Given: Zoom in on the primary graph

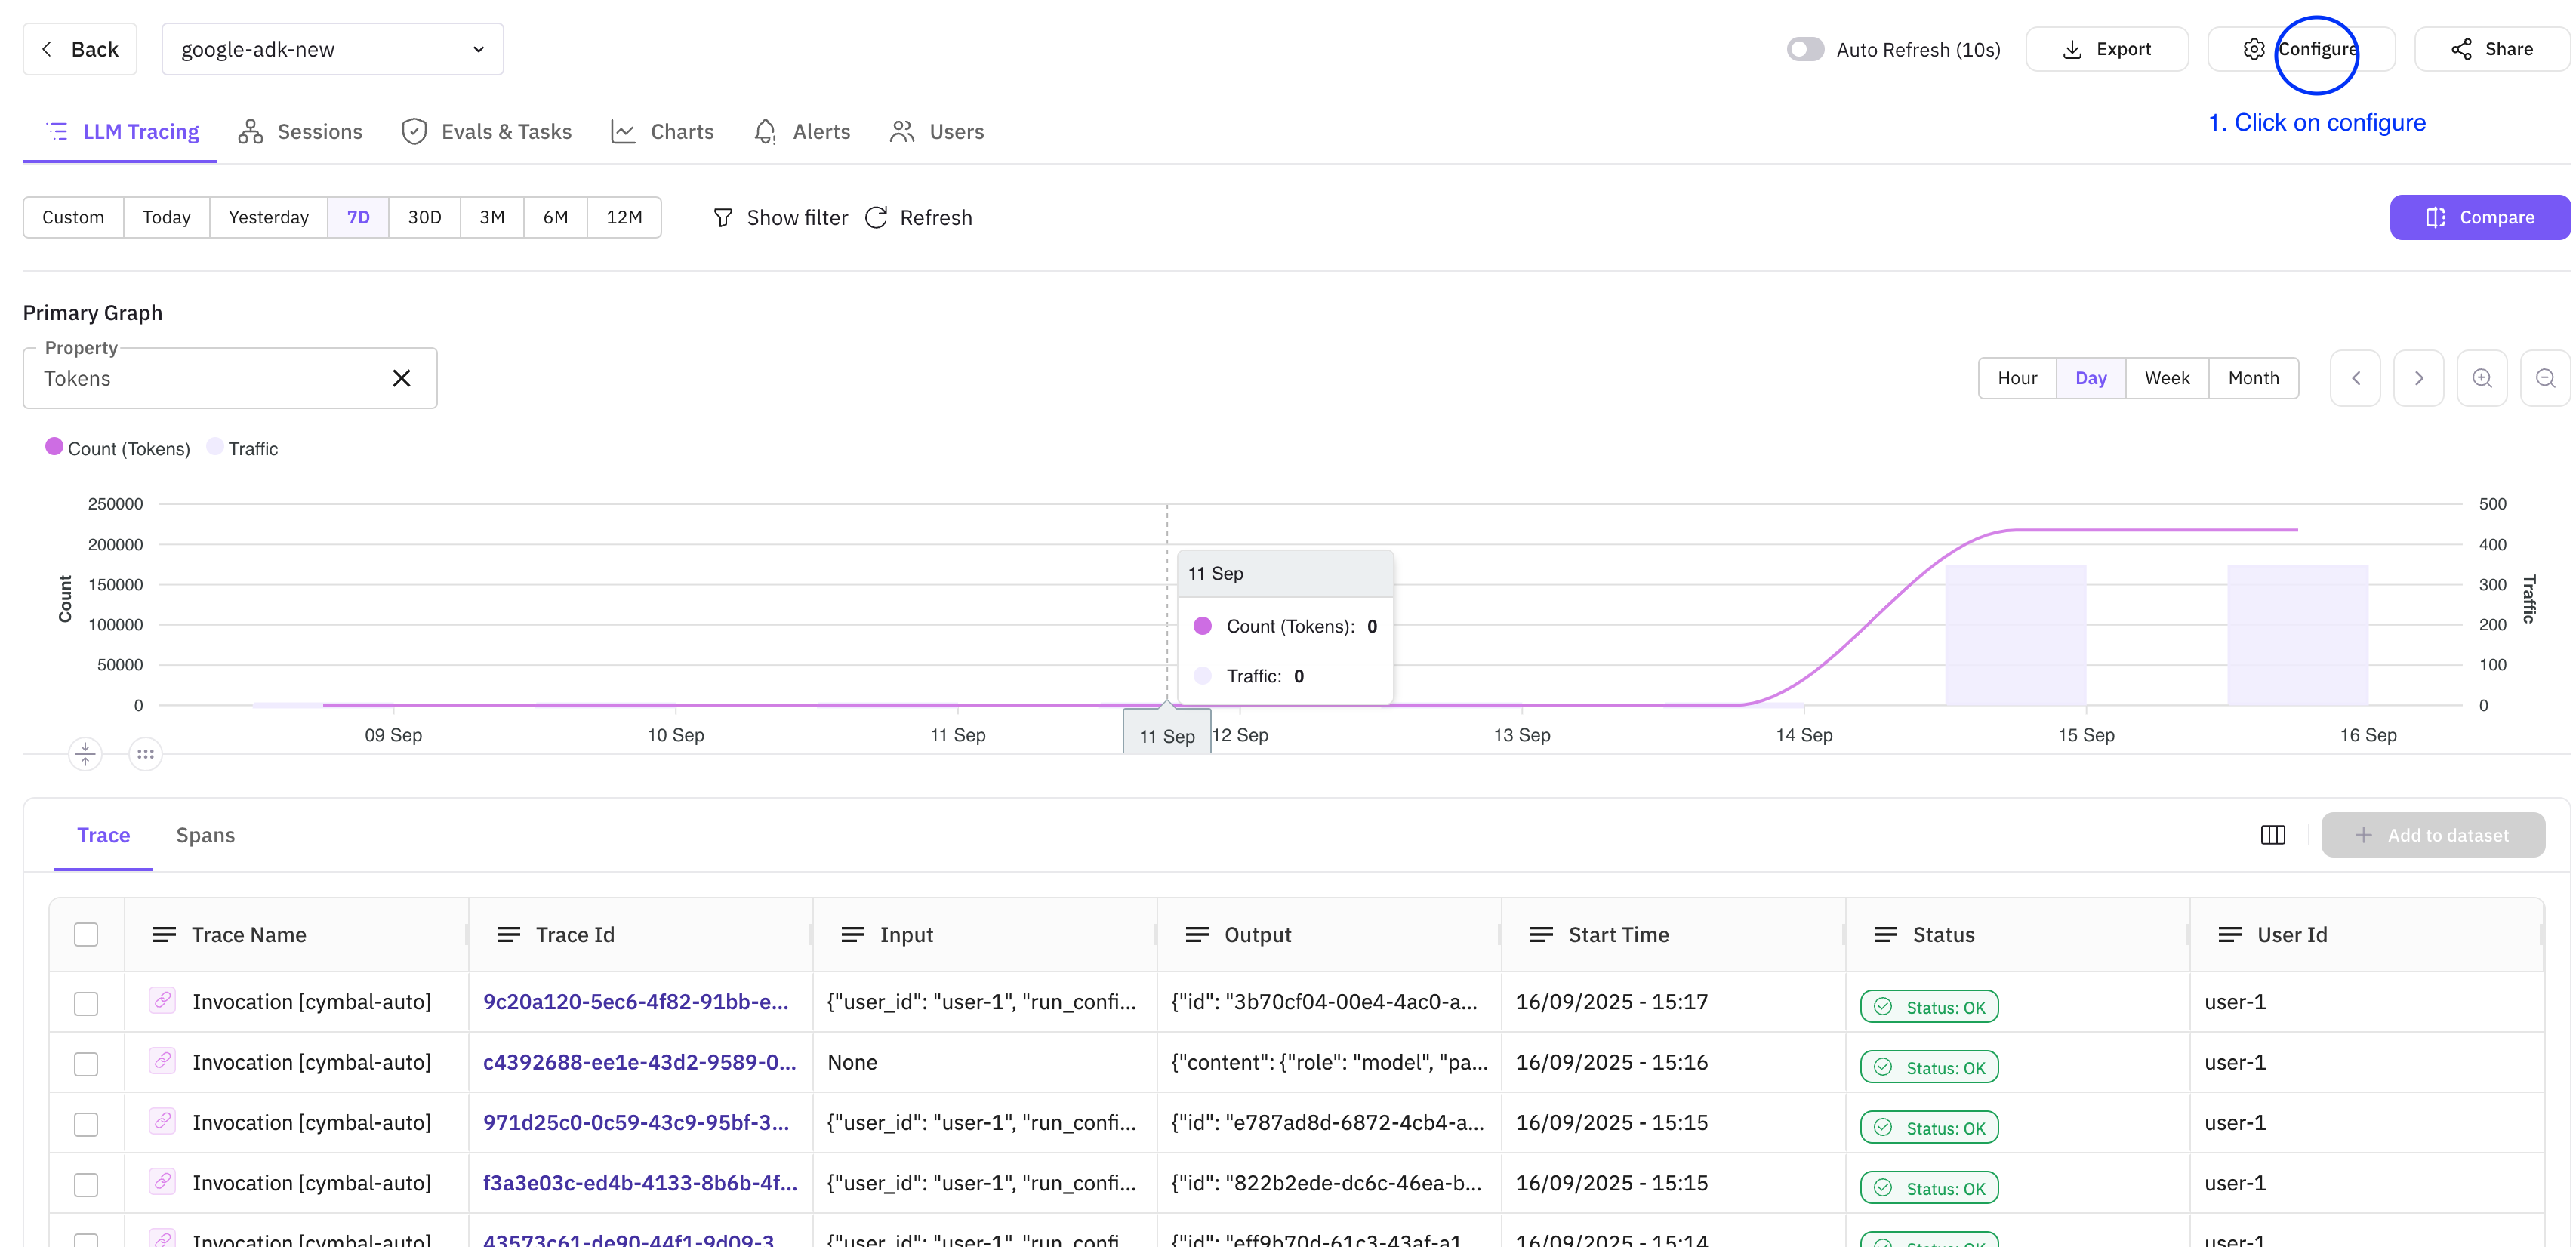Looking at the screenshot, I should [x=2481, y=378].
